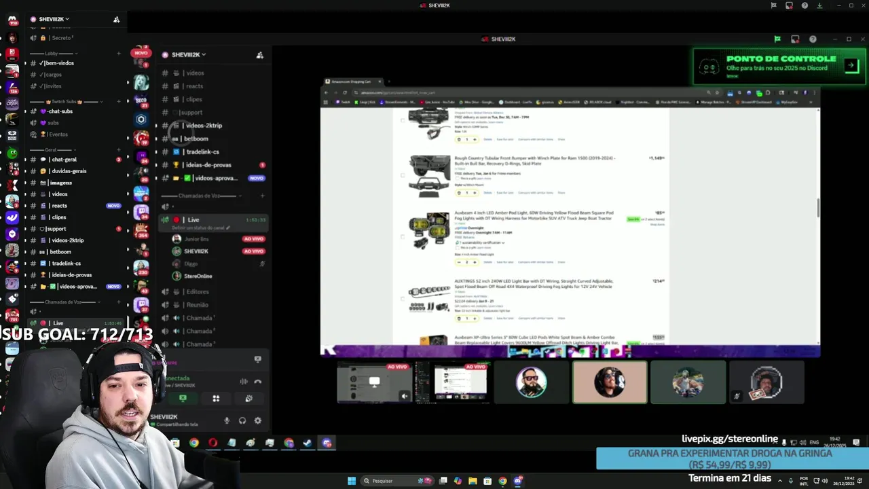Click the browser back button in the streamed Chrome
The image size is (869, 489).
[326, 92]
